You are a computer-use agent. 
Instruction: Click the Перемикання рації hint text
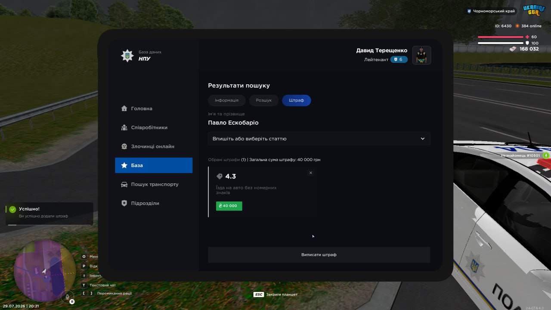115,293
